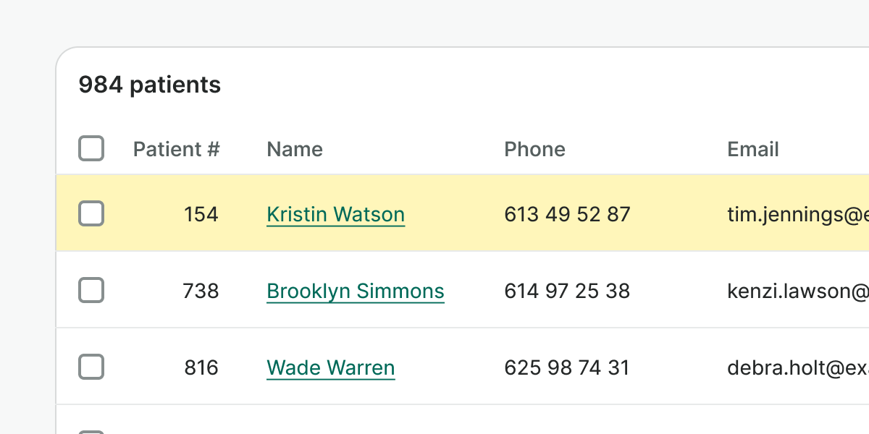Click the debra.holt email cell
Viewport: 869px width, 434px height.
[x=797, y=367]
